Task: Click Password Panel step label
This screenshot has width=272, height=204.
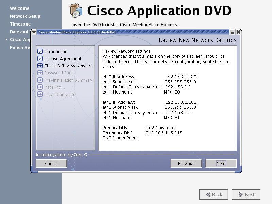Action: [x=59, y=73]
